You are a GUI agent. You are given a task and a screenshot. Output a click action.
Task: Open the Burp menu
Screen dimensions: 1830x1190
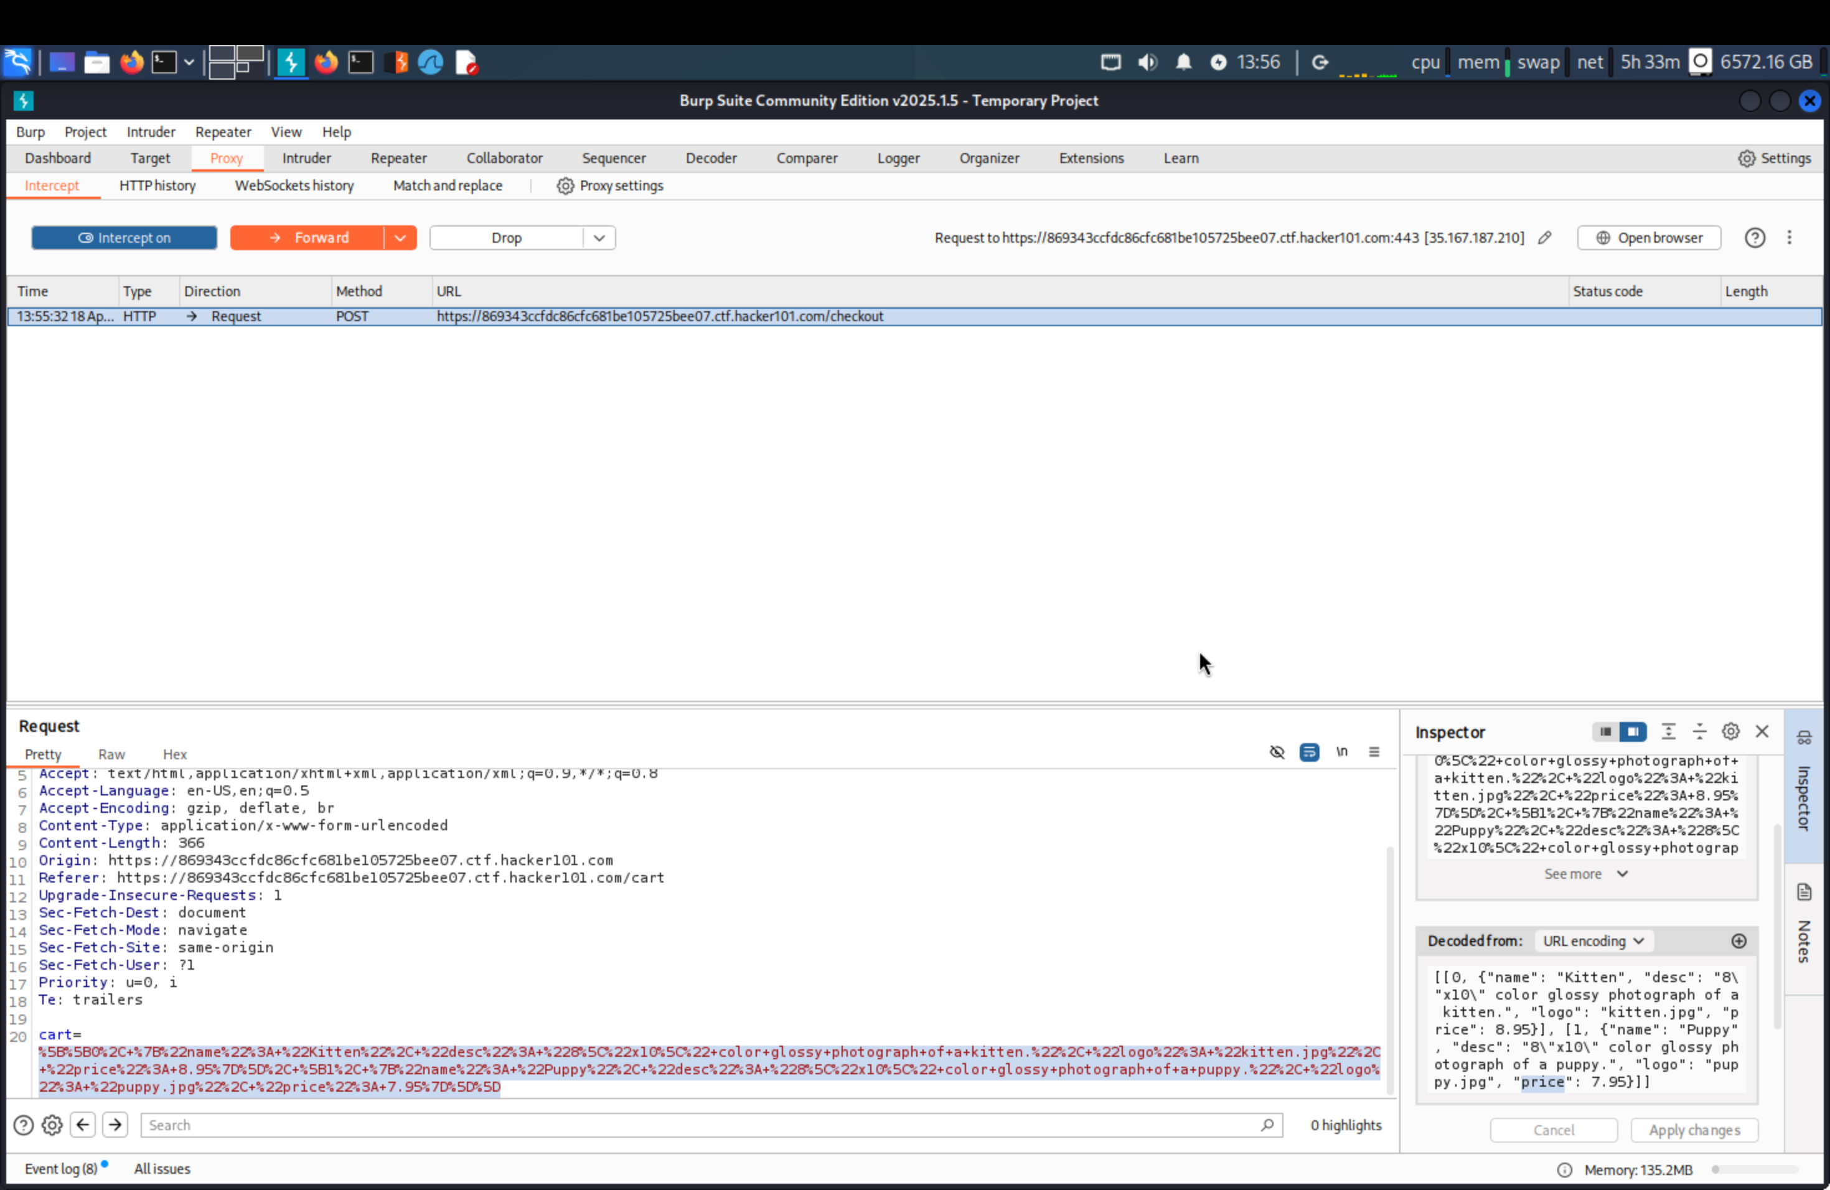30,131
